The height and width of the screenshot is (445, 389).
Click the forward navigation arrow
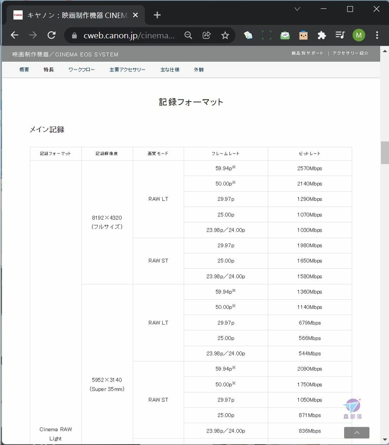tap(33, 35)
